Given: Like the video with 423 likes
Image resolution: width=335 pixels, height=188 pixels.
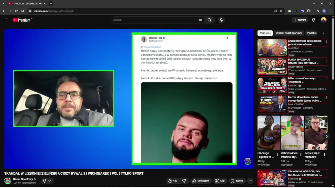Looking at the screenshot, I should point(172,181).
